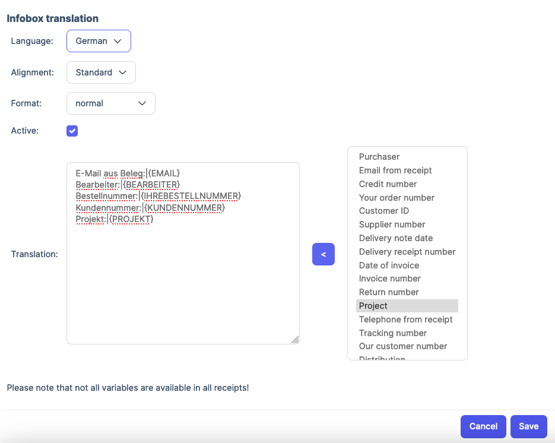Select Delivery note date entry

coord(396,238)
